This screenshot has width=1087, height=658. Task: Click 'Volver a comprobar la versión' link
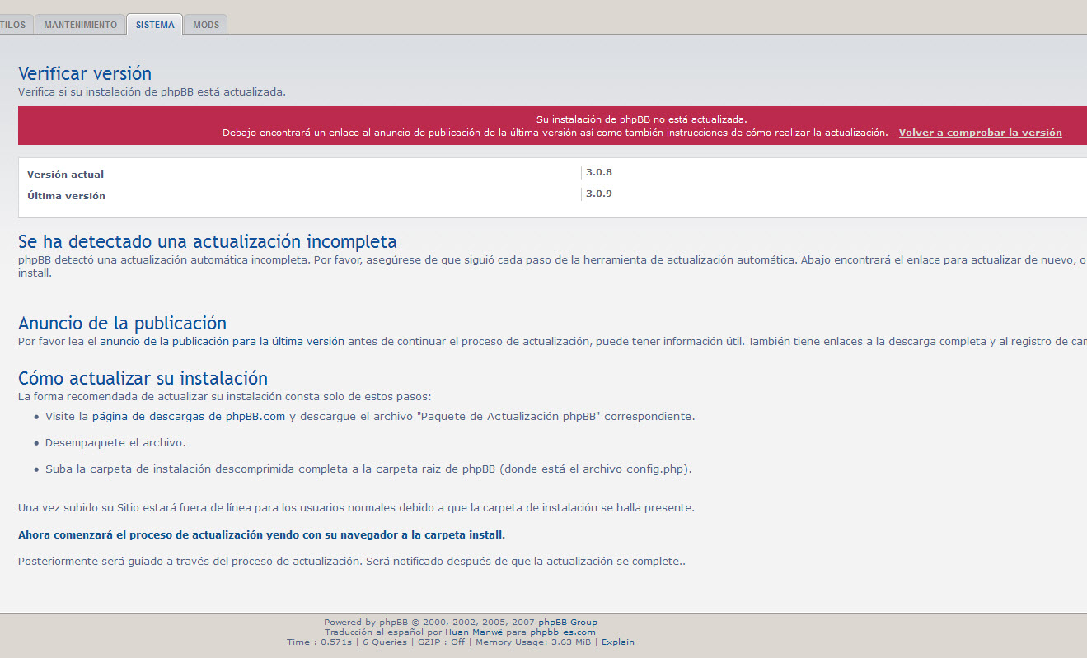point(980,133)
